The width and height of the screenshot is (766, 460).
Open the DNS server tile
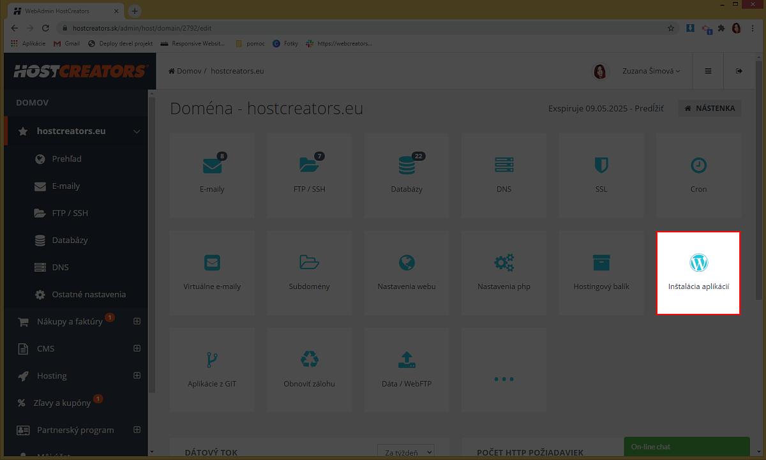(504, 175)
